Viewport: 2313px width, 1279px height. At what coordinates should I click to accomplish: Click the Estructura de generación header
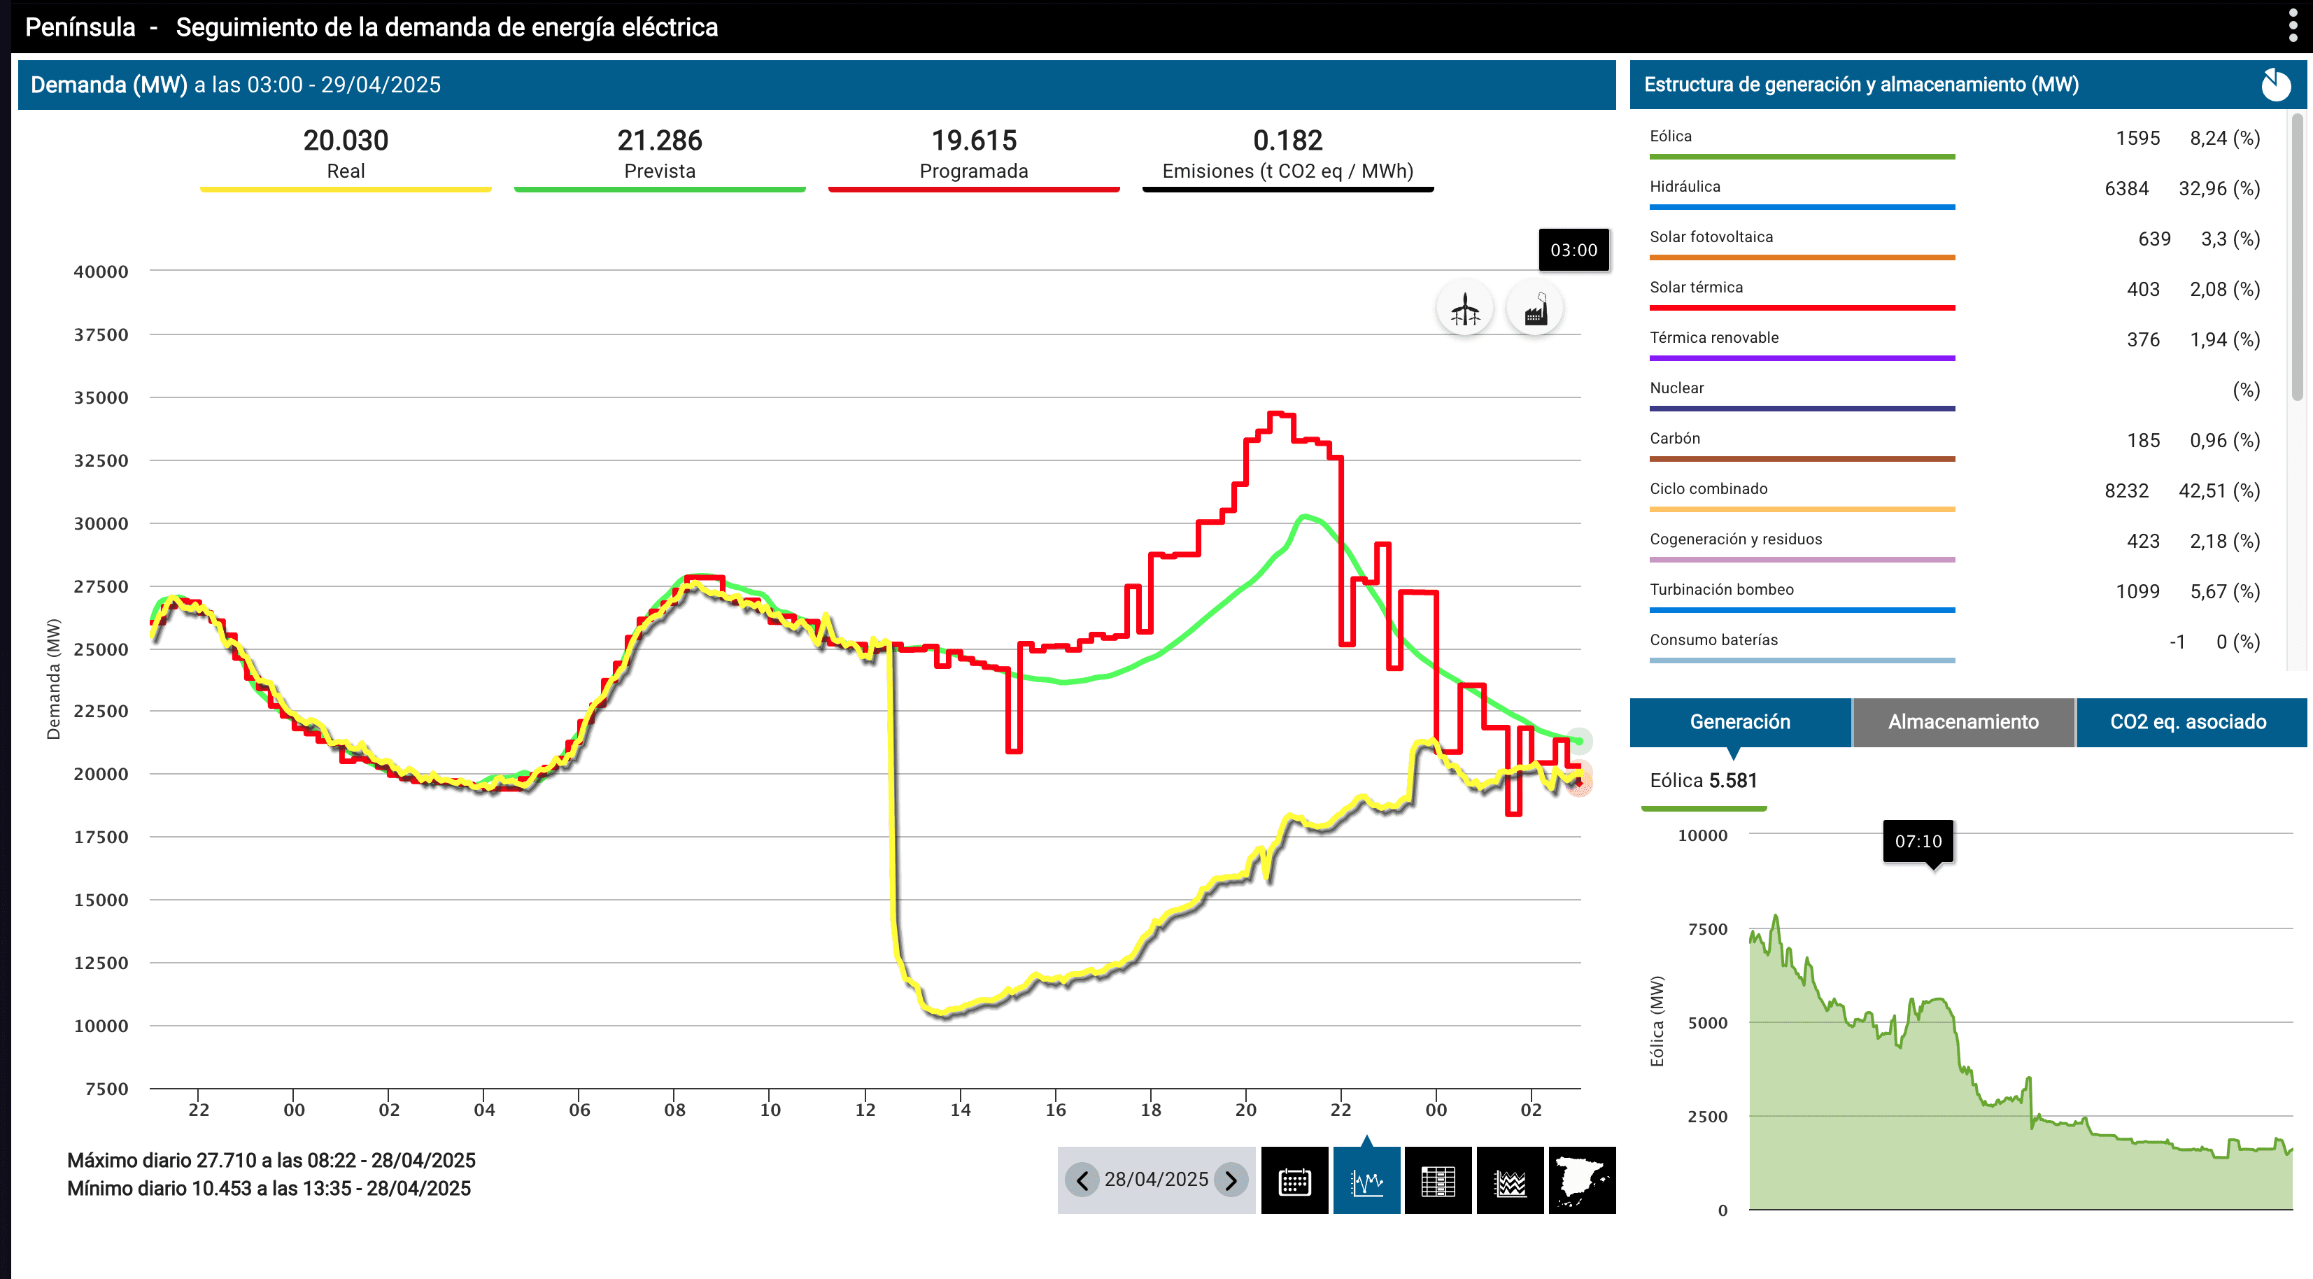click(x=1861, y=85)
